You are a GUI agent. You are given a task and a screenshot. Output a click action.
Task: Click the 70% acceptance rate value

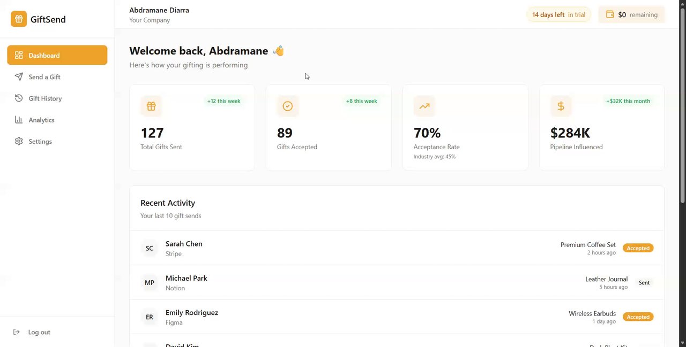click(x=427, y=133)
